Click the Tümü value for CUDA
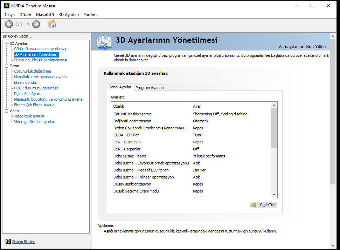This screenshot has height=250, width=340. (197, 135)
